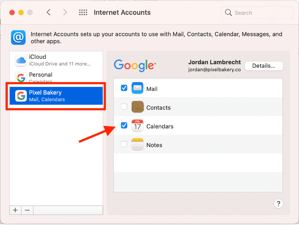Click the Calendar app icon
This screenshot has height=225, width=299.
click(137, 125)
